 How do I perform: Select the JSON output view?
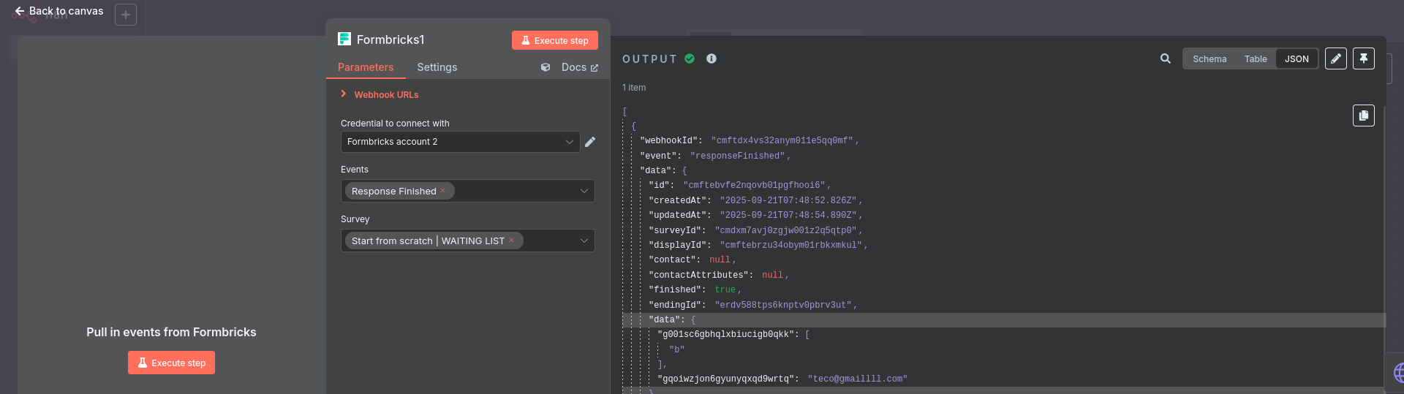[x=1297, y=59]
